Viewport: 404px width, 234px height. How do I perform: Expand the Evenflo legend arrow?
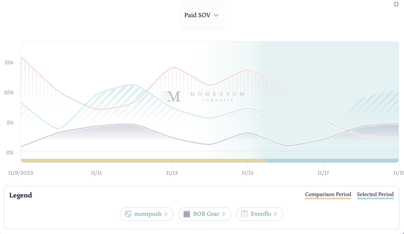tap(276, 214)
